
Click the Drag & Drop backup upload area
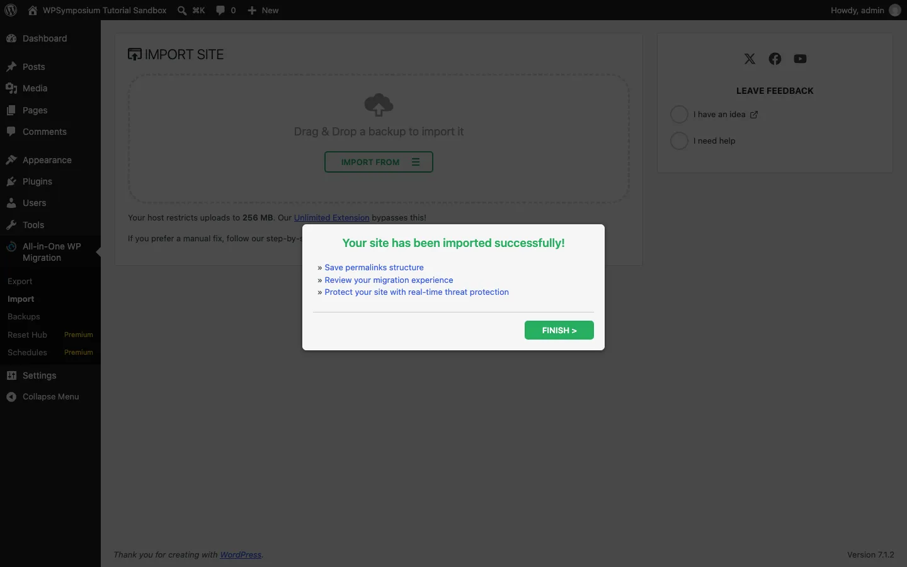pyautogui.click(x=379, y=139)
